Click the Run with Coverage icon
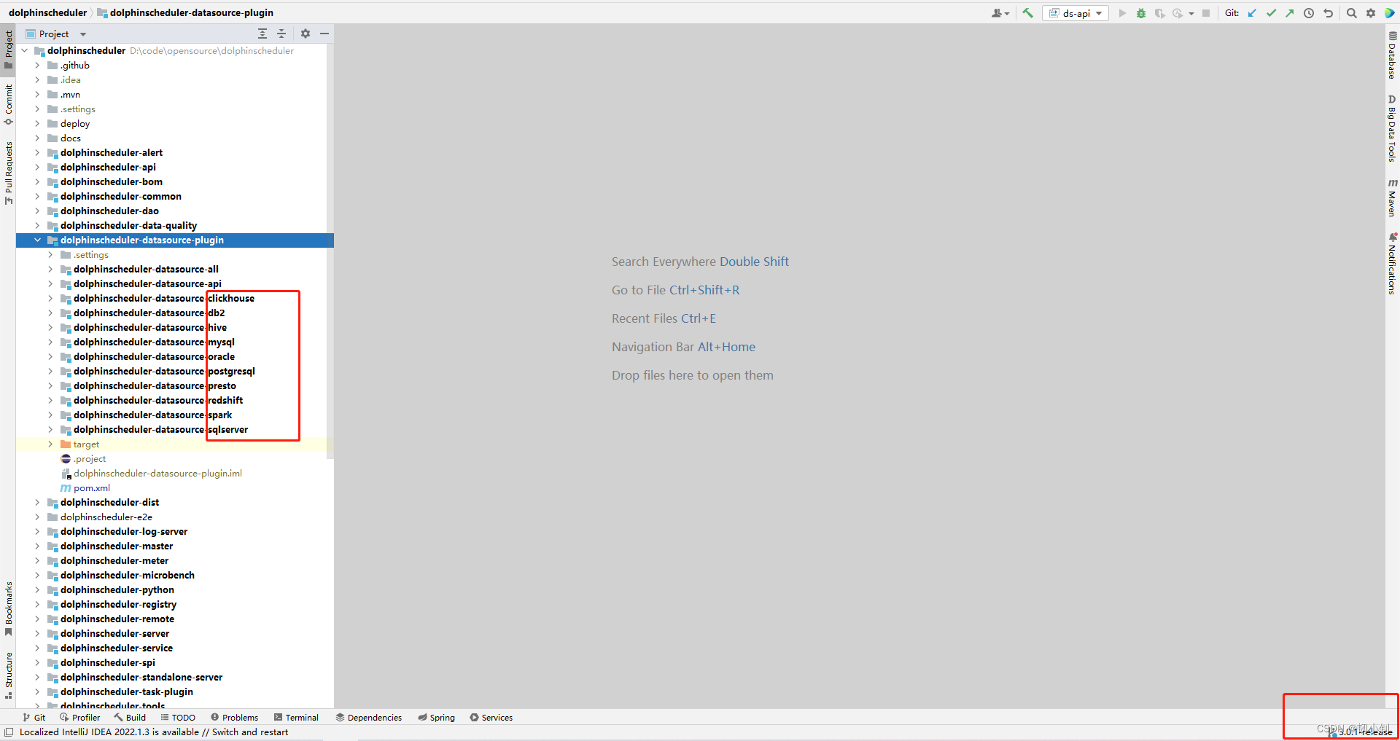 tap(1159, 13)
